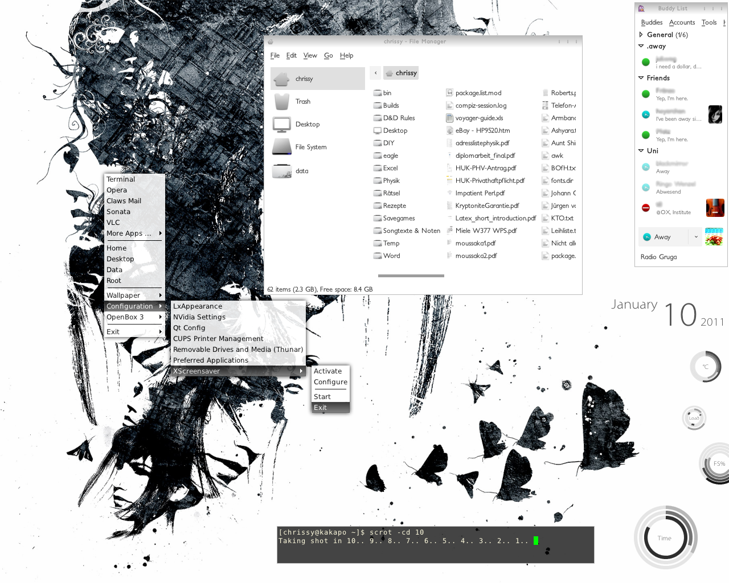Open the Excel folder

click(386, 168)
